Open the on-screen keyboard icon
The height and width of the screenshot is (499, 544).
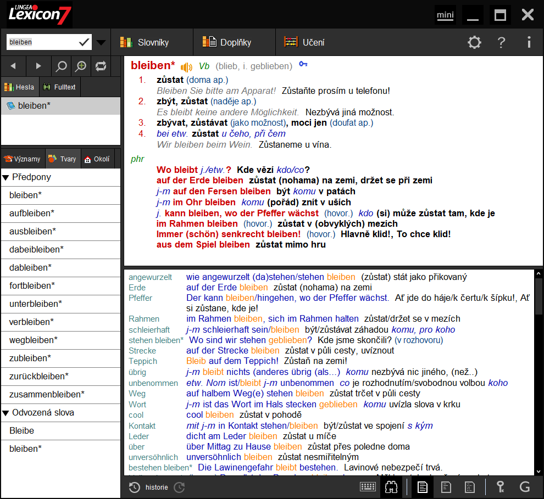[368, 487]
